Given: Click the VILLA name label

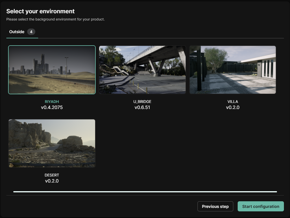Looking at the screenshot, I should 233,102.
